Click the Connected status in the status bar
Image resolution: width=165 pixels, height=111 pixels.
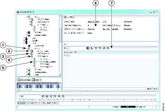pos(141,107)
